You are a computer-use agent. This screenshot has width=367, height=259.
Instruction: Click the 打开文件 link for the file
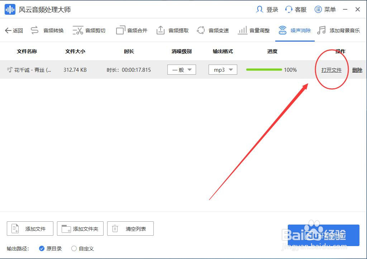click(331, 70)
